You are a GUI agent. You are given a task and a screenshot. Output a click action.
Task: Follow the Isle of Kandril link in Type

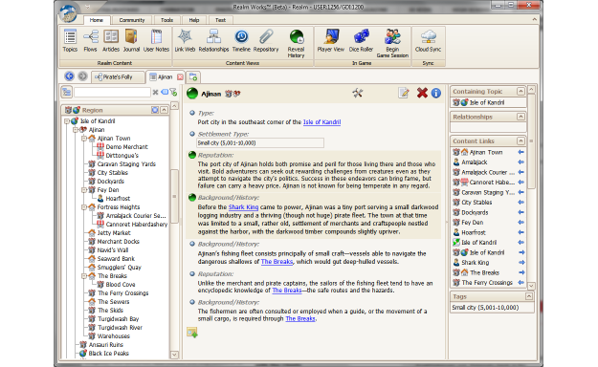(x=321, y=122)
